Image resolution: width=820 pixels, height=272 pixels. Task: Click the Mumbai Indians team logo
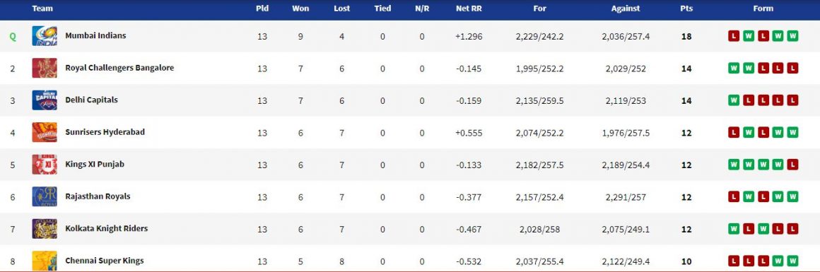point(45,36)
